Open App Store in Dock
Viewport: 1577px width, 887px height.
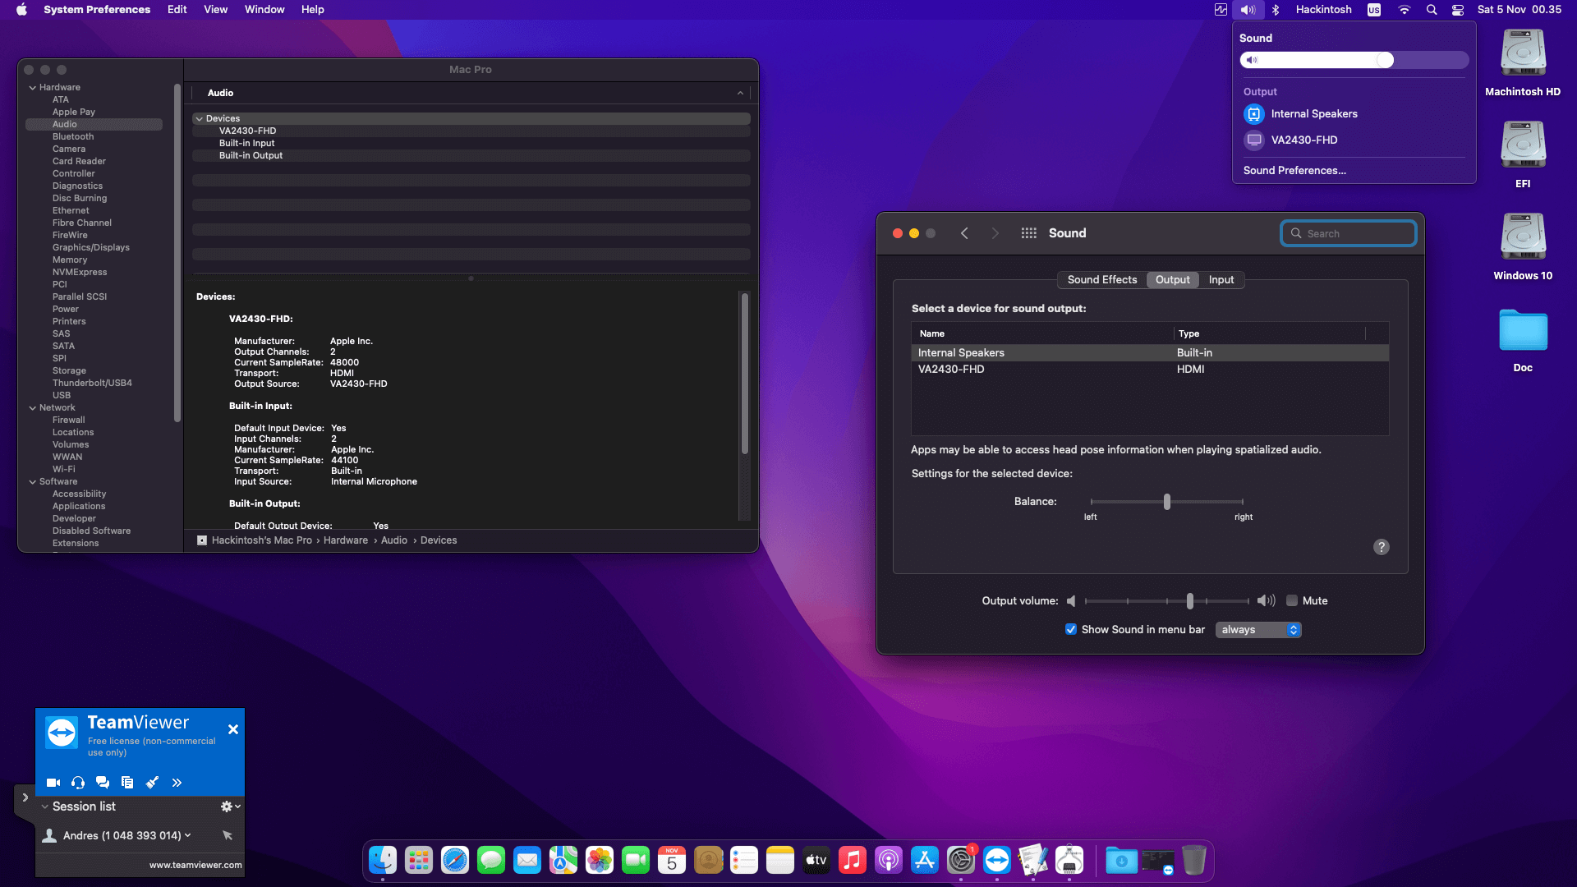[x=925, y=860]
